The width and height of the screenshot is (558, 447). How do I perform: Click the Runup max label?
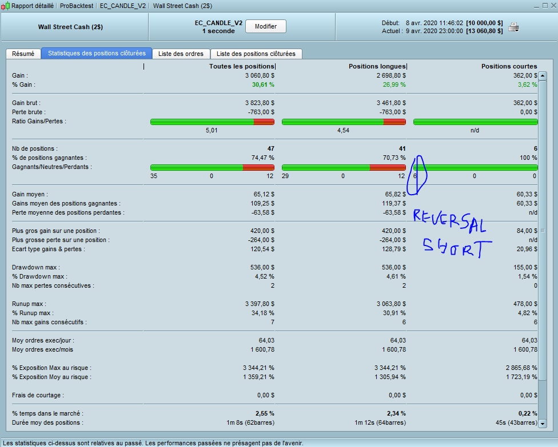(x=29, y=304)
